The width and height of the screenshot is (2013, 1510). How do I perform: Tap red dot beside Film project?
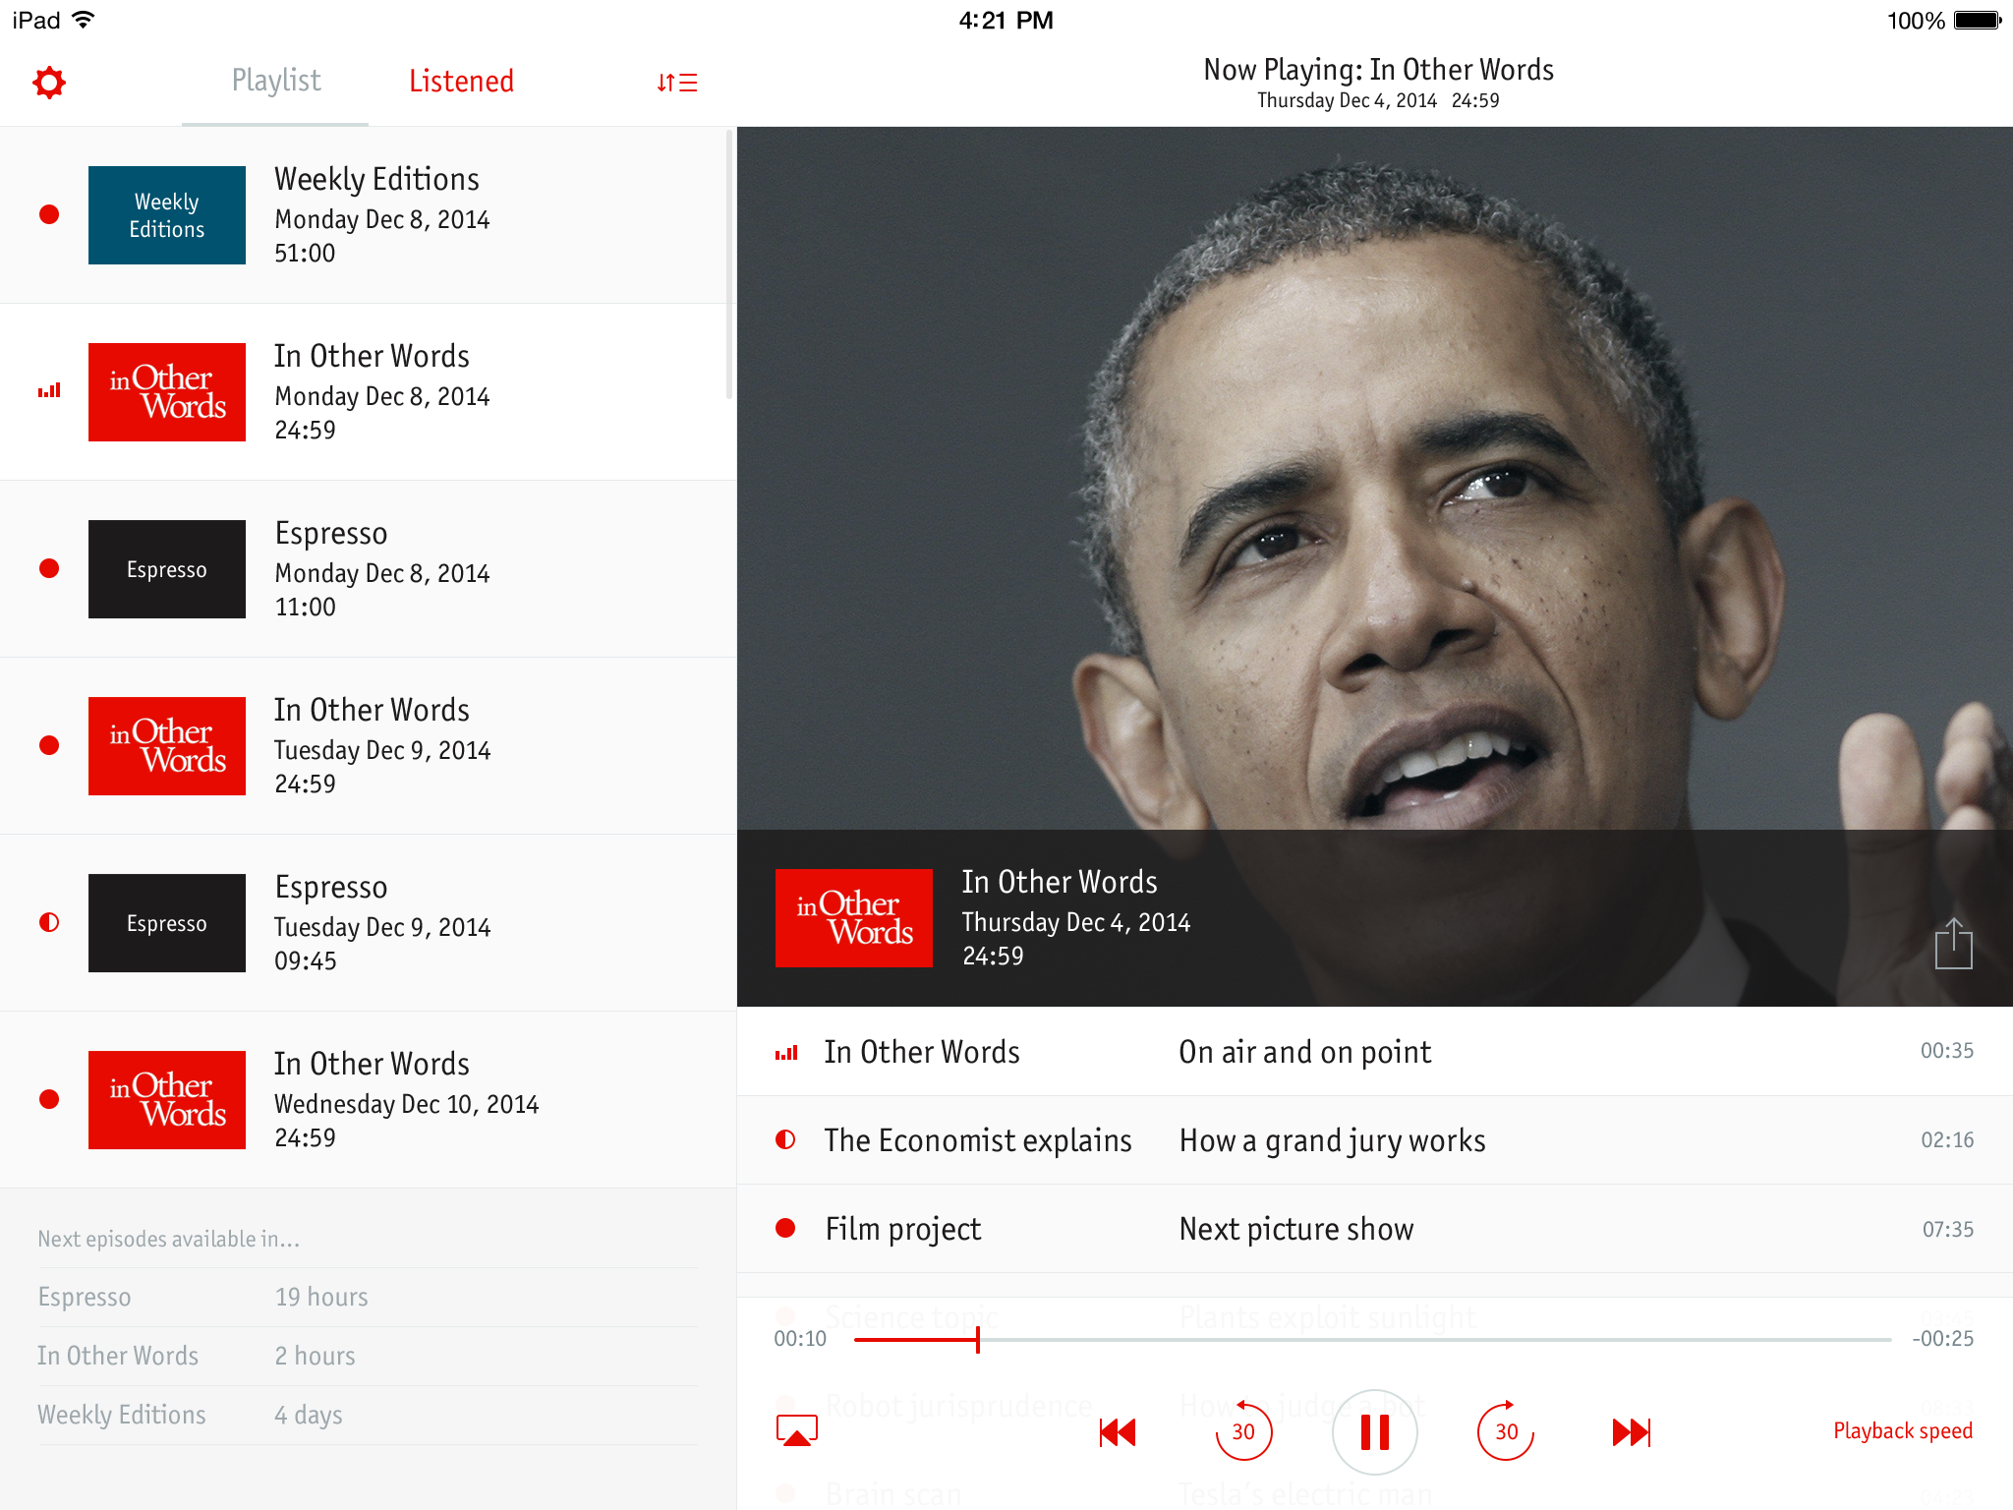click(x=785, y=1228)
